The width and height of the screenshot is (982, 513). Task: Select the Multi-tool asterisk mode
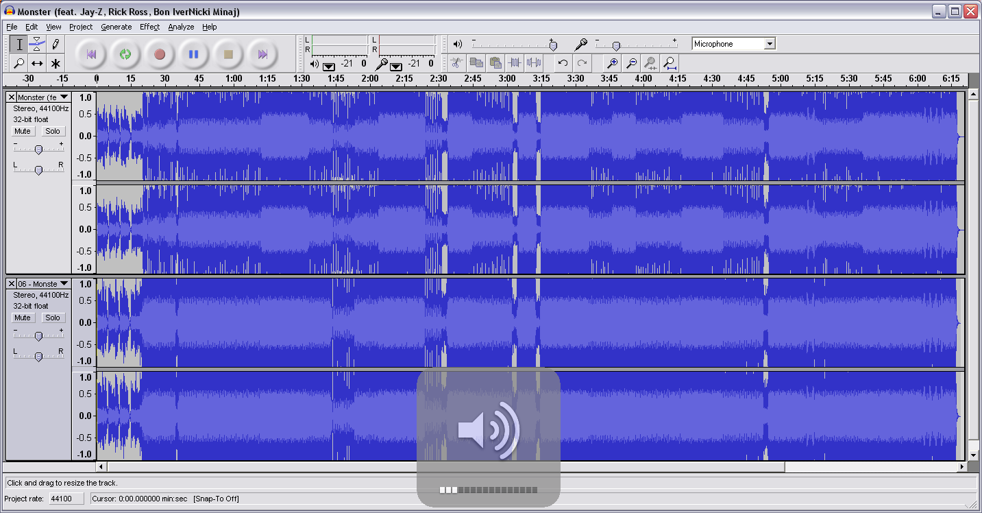click(x=56, y=63)
